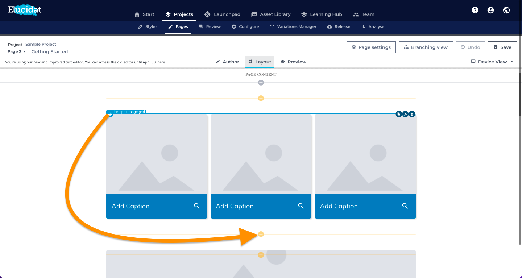Select the middle image placeholder

tap(261, 154)
